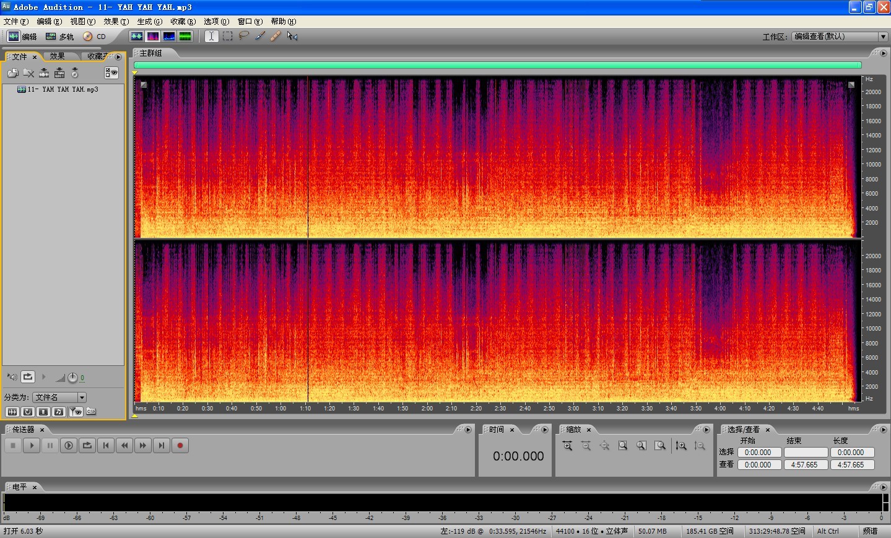Open the 文件(F) menu
The height and width of the screenshot is (538, 891).
pos(16,22)
